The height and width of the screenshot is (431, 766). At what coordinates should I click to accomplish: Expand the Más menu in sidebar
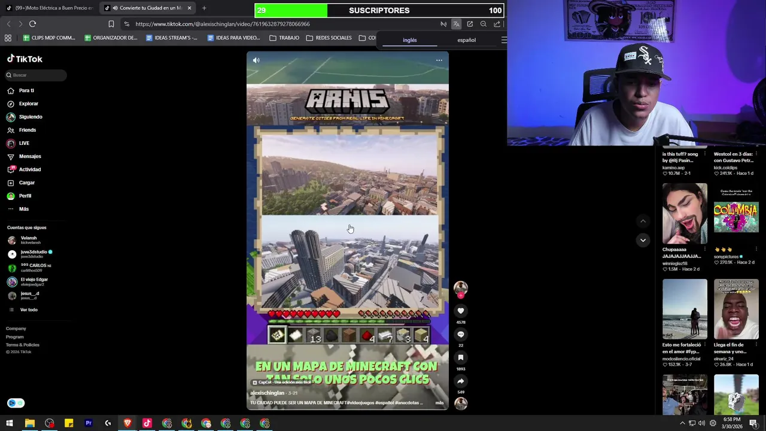(x=23, y=209)
